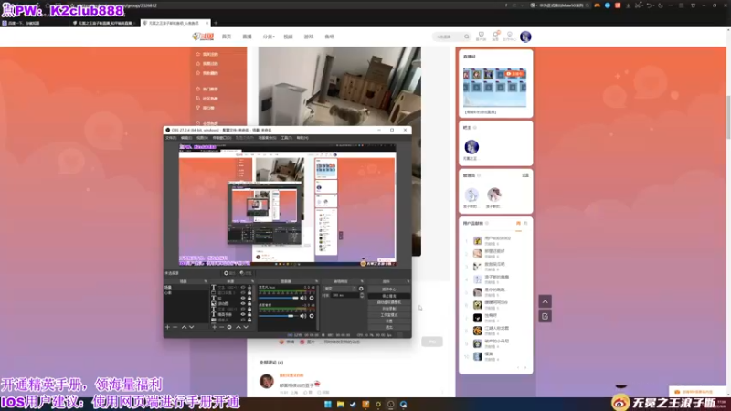Toggle visibility of image source row
Screen dimensions: 731x411
click(243, 303)
